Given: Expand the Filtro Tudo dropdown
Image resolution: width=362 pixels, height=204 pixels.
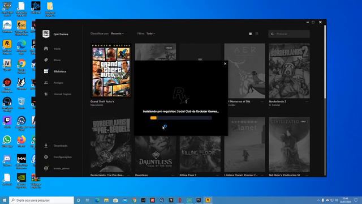Looking at the screenshot, I should pos(150,33).
